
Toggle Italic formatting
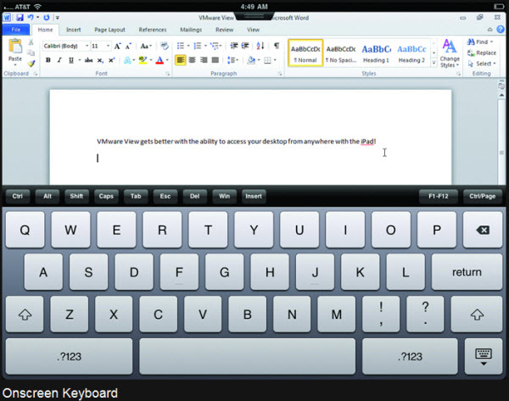pos(59,60)
